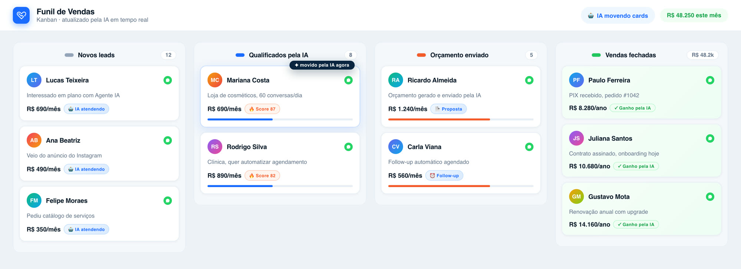Click Ana Beatriz's AB avatar
Image resolution: width=741 pixels, height=269 pixels.
(x=34, y=140)
